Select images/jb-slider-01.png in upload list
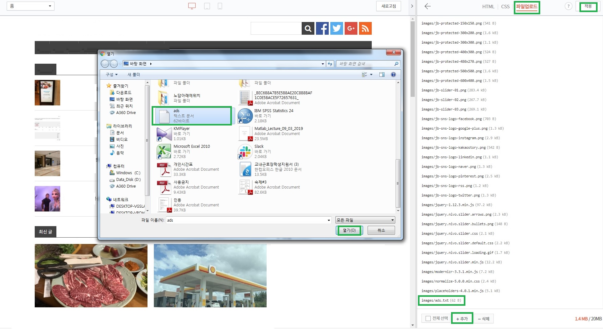603x329 pixels. [x=454, y=90]
